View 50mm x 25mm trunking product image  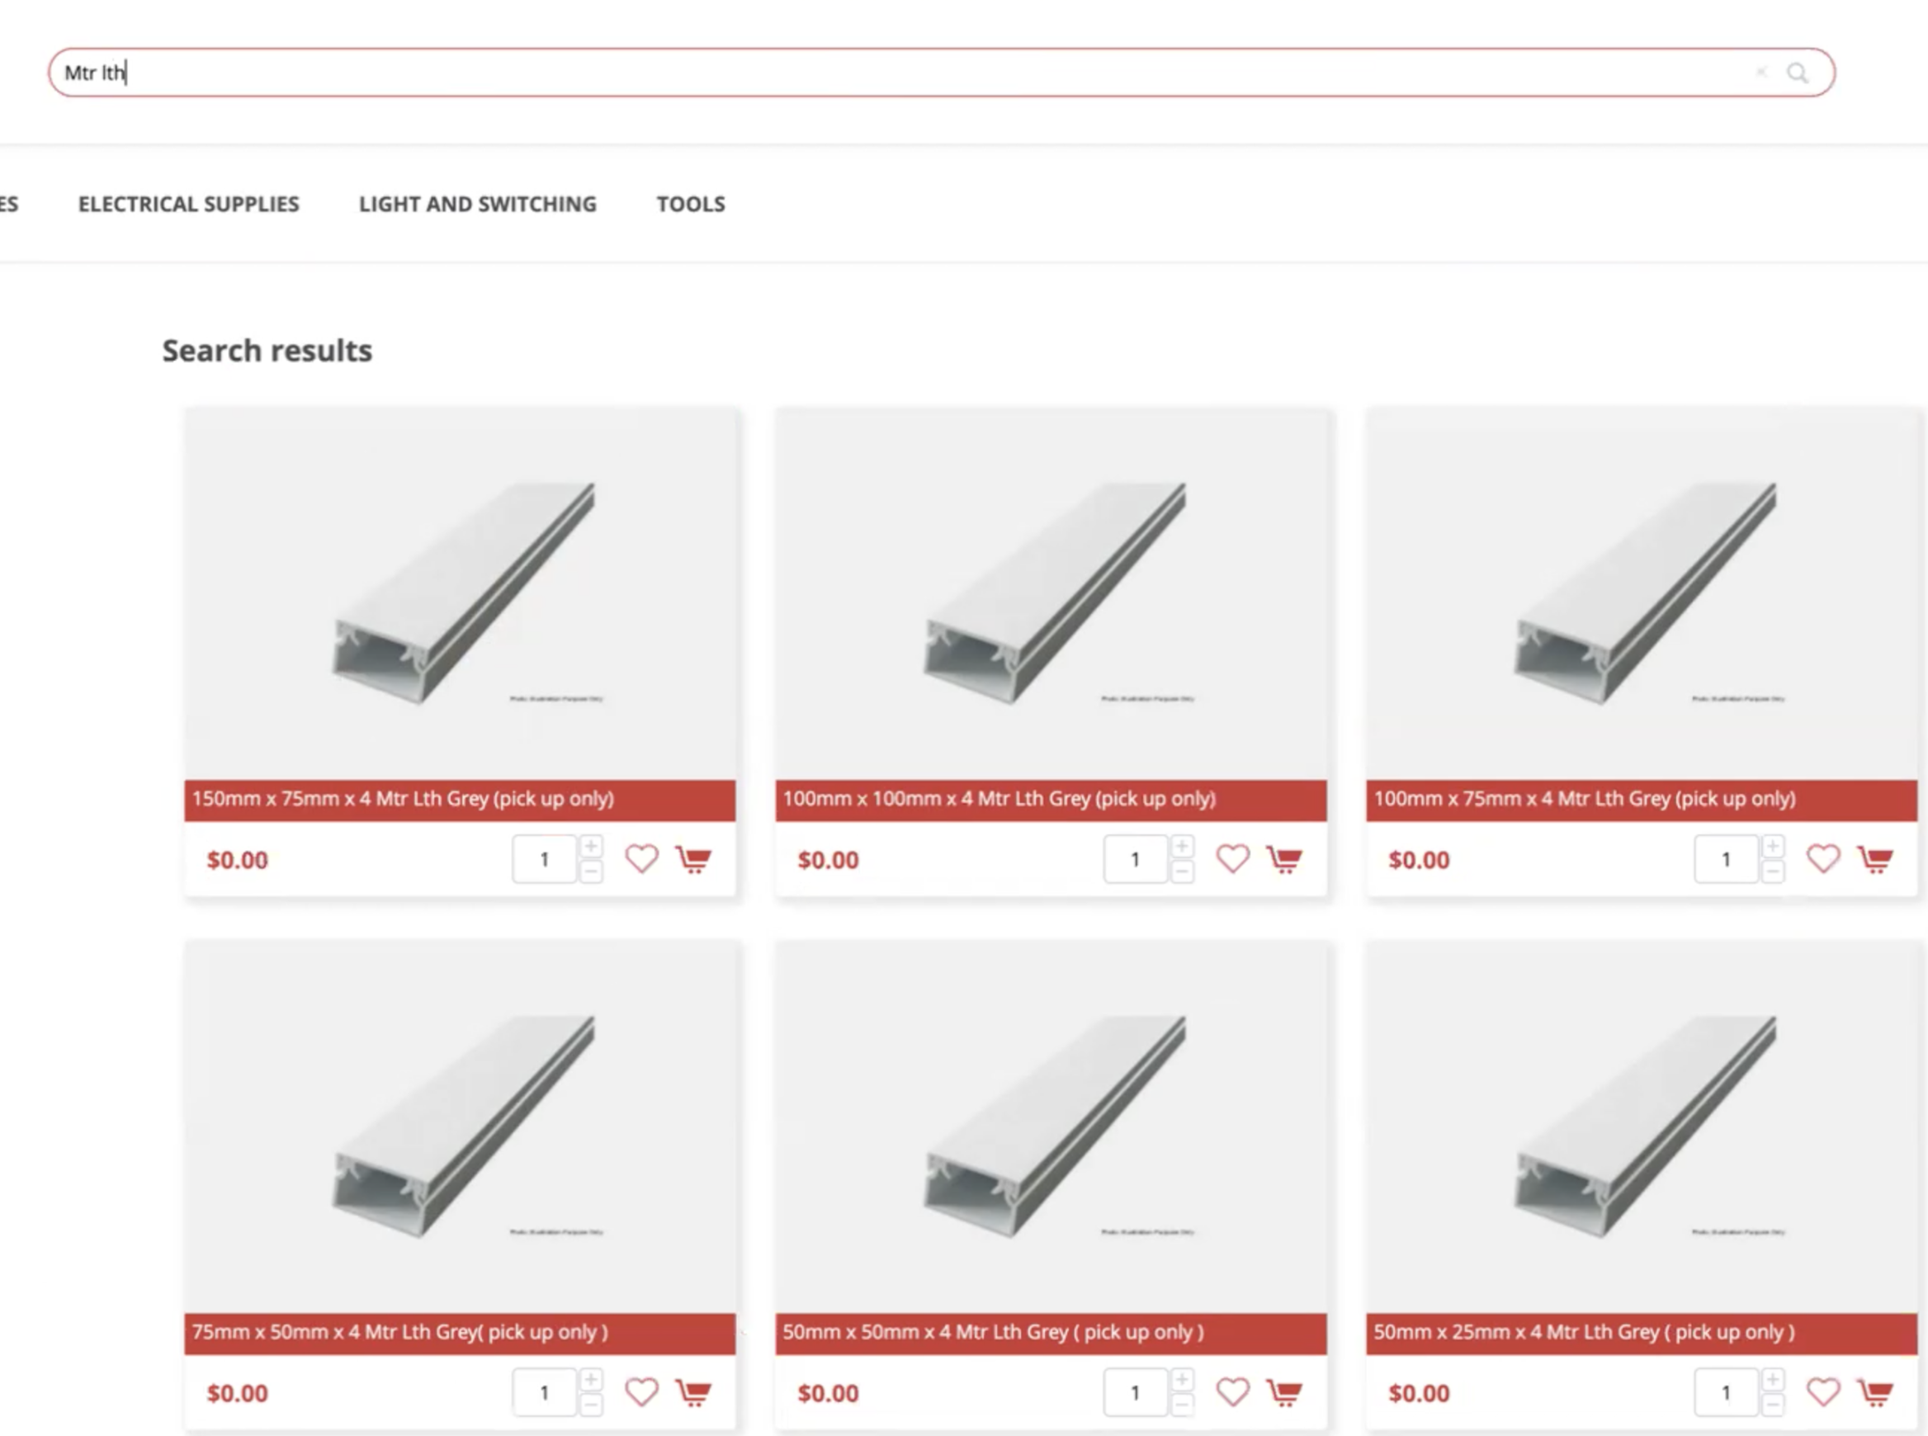pos(1642,1127)
